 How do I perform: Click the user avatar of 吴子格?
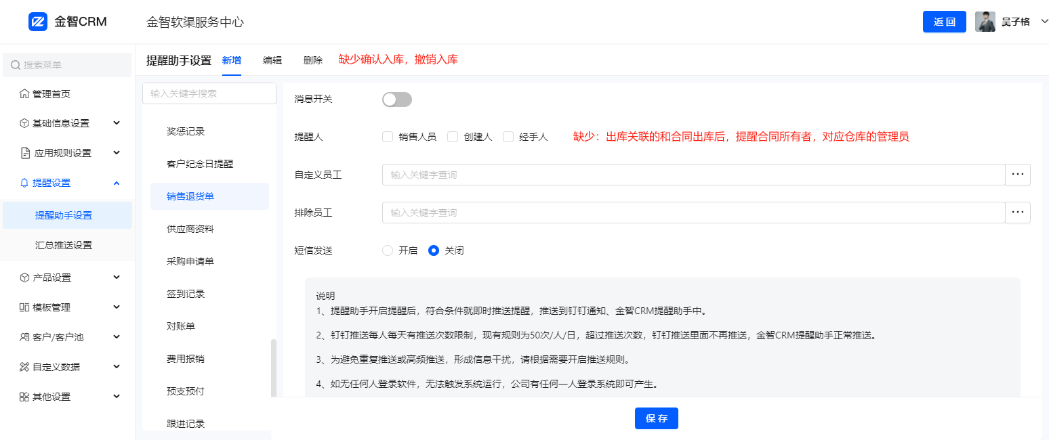point(985,22)
